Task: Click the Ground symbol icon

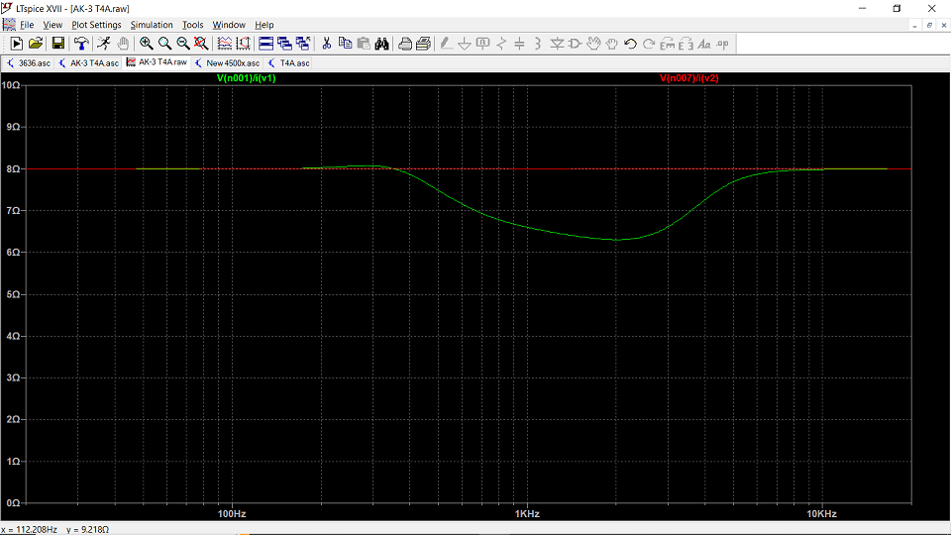Action: pos(464,44)
